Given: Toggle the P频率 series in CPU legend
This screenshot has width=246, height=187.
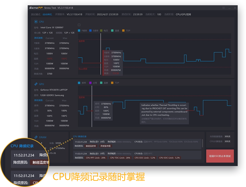Looking at the screenshot, I should point(83,30).
